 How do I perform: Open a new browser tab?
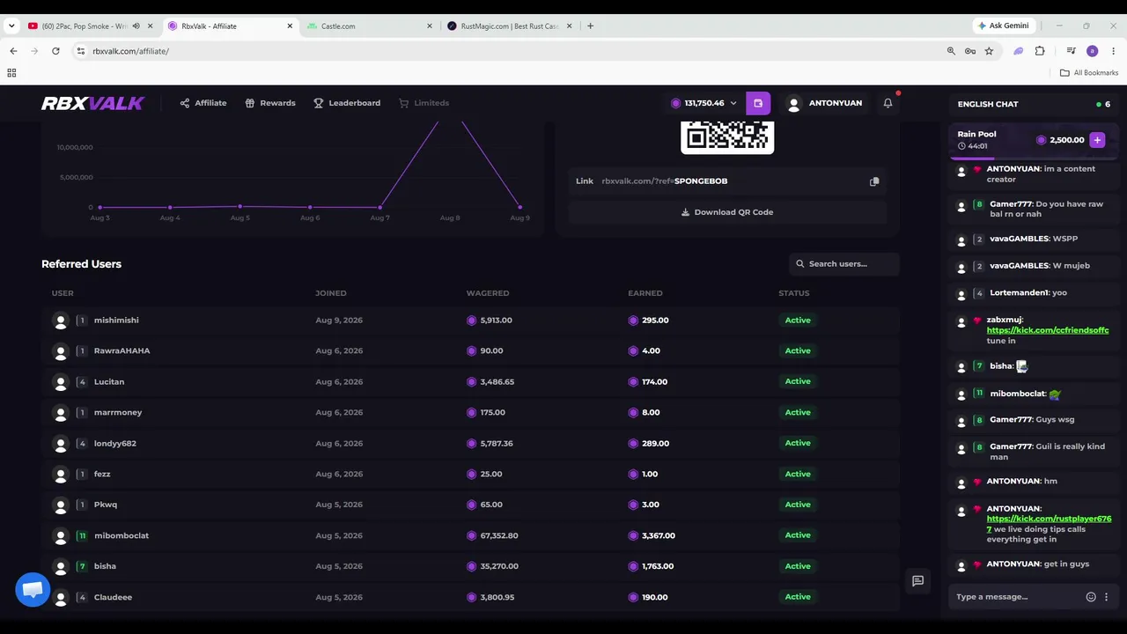pos(590,26)
